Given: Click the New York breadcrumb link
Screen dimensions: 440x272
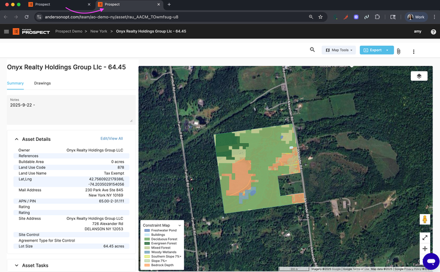Looking at the screenshot, I should pyautogui.click(x=99, y=31).
